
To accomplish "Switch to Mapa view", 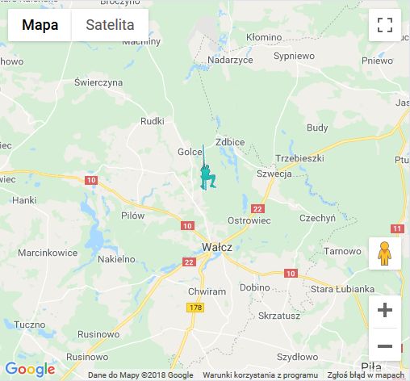I will [40, 25].
